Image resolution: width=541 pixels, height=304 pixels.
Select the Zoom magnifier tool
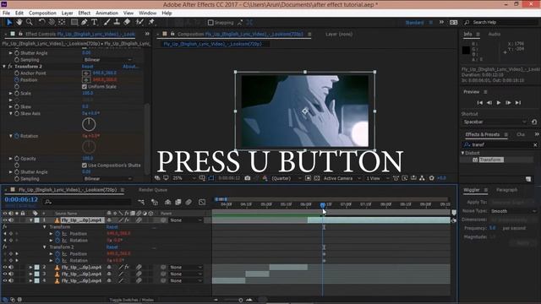click(x=30, y=23)
